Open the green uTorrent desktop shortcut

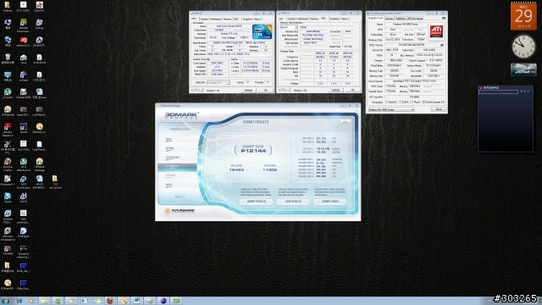pyautogui.click(x=8, y=92)
